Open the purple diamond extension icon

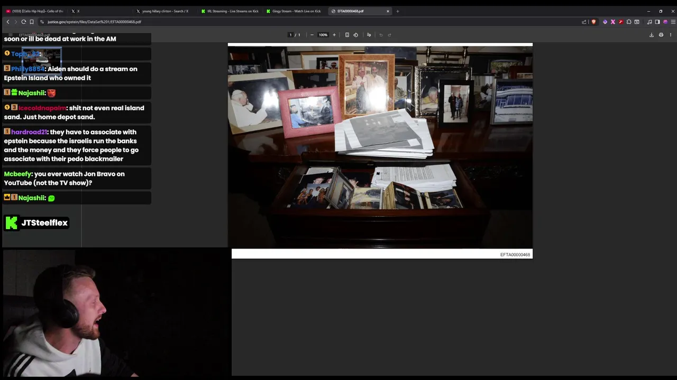tap(605, 22)
